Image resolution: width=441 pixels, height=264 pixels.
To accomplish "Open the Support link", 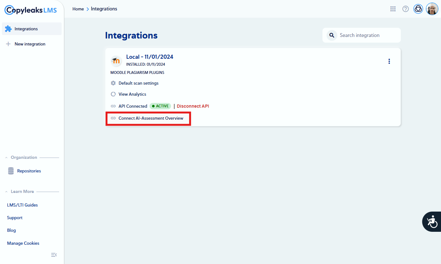I will pyautogui.click(x=15, y=218).
